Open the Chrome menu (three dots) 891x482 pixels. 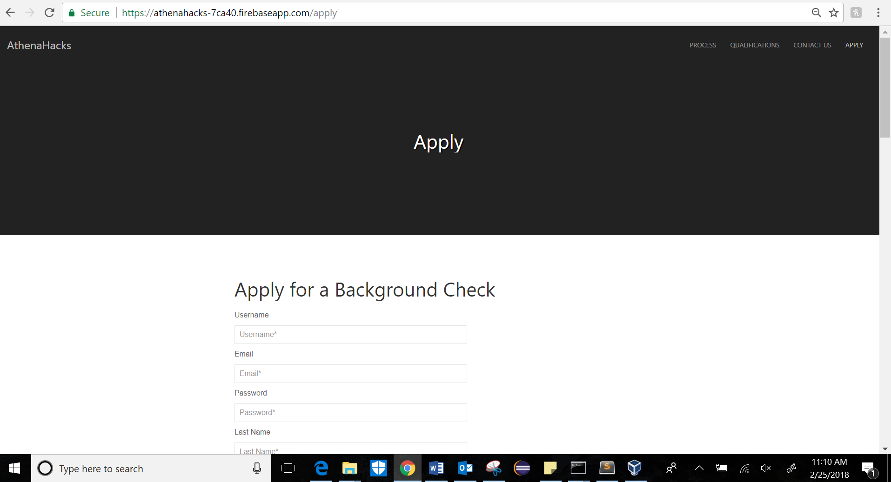pos(878,13)
